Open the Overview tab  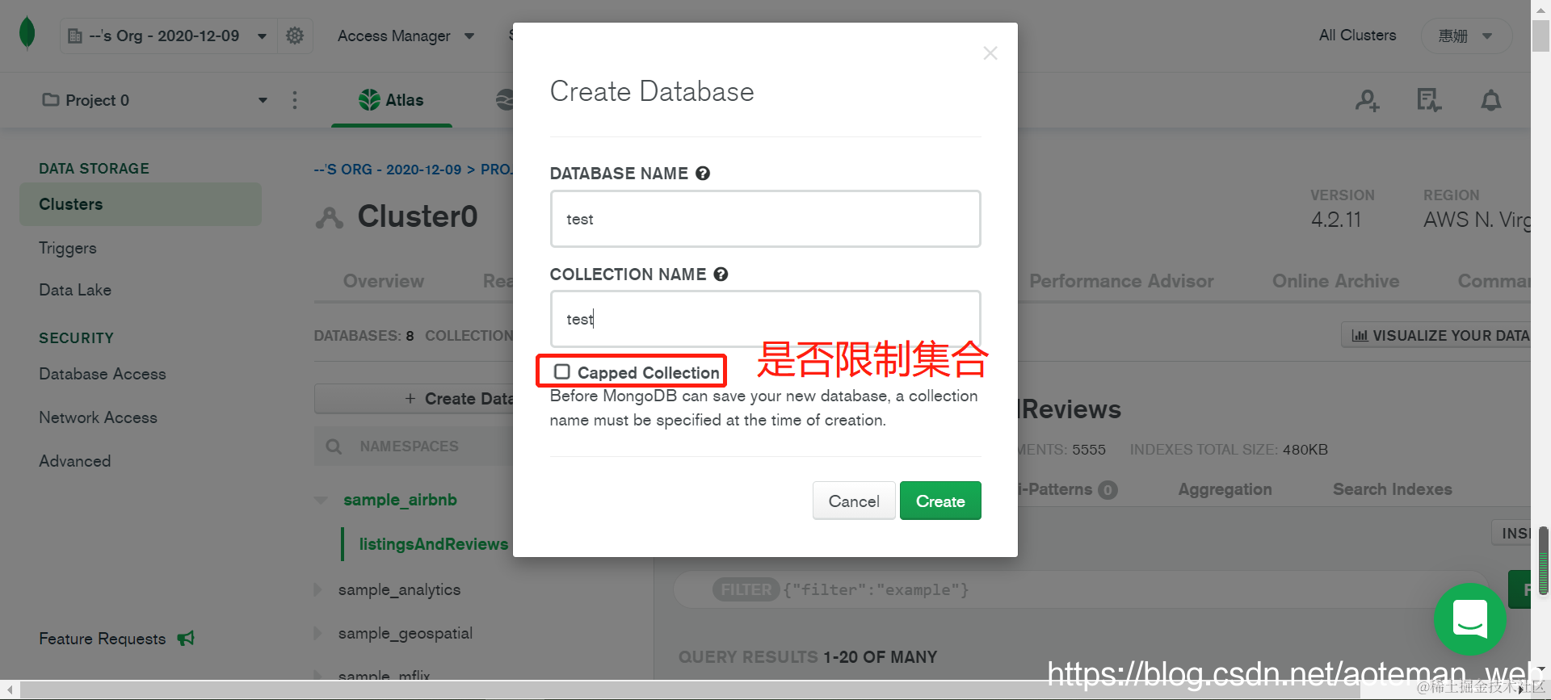384,281
